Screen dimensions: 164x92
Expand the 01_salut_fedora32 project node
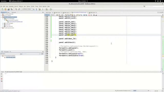(x=1, y=14)
